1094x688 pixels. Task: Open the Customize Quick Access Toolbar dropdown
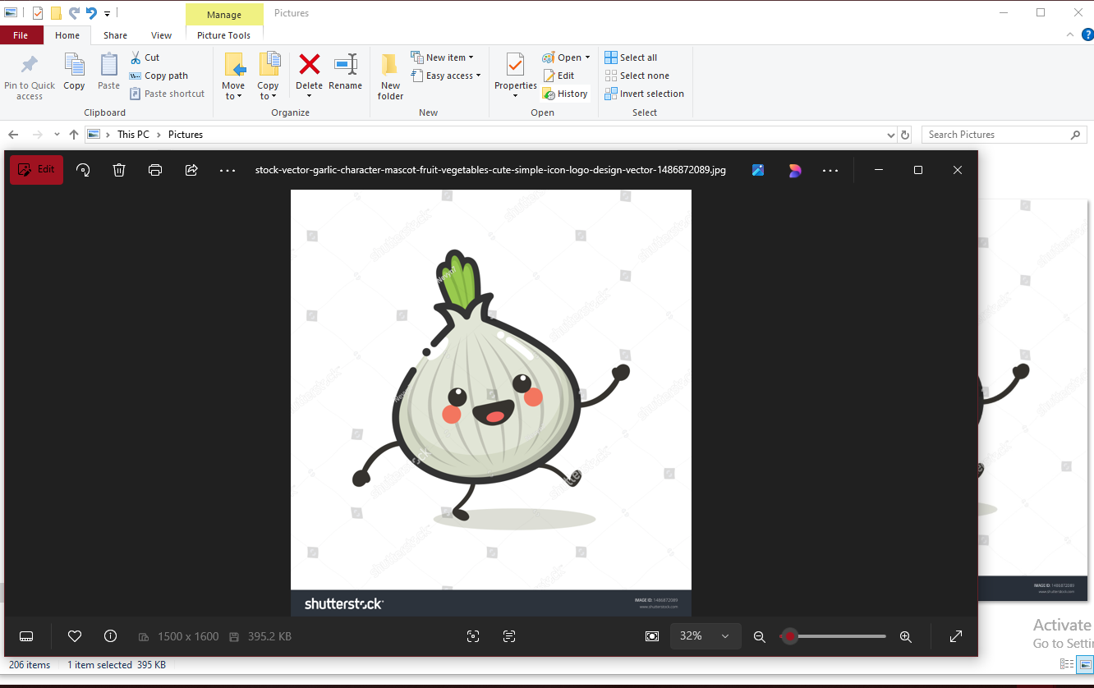(x=108, y=14)
